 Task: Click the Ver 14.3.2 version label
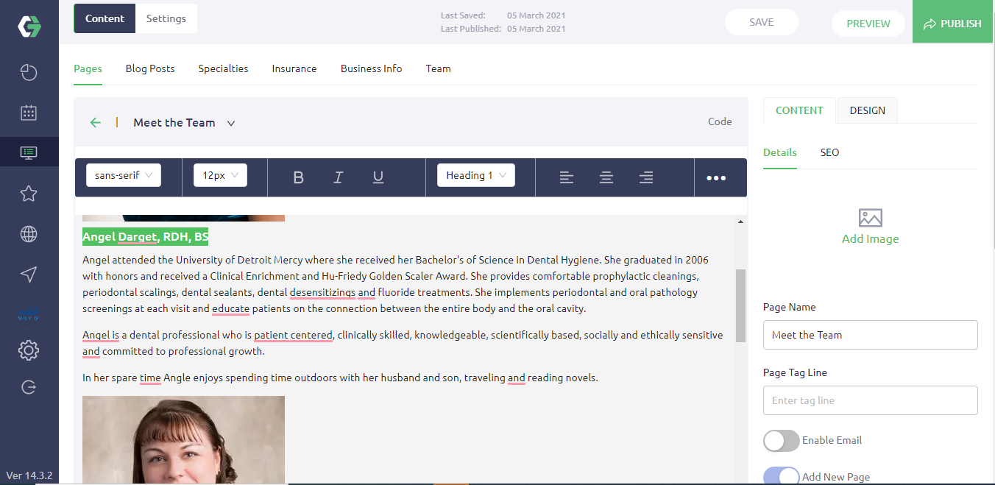click(29, 475)
